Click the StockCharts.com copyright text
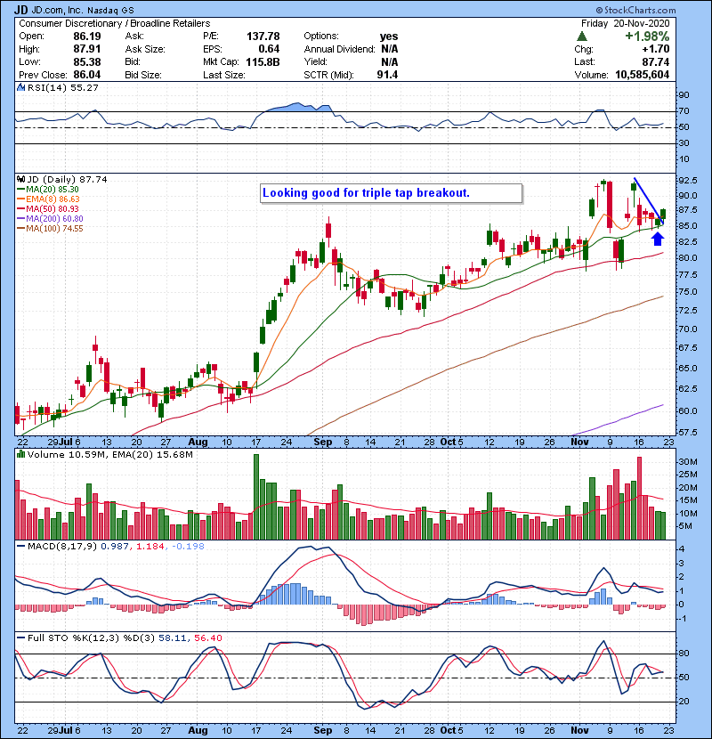The image size is (712, 739). (635, 10)
